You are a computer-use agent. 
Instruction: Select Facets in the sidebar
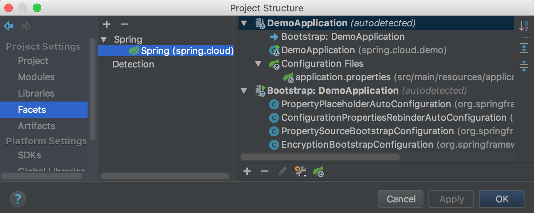point(44,110)
